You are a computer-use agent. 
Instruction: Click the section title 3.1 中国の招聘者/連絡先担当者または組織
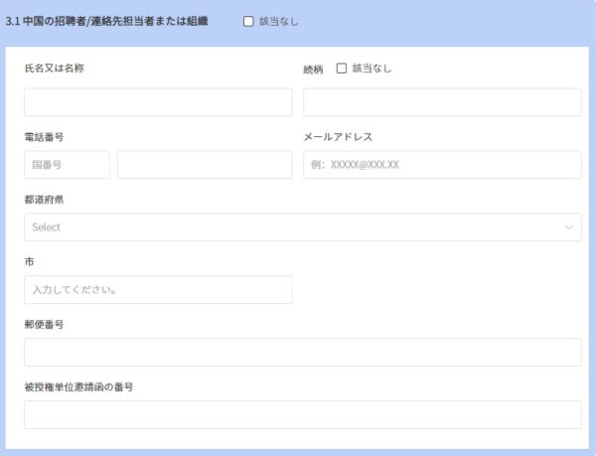coord(107,21)
